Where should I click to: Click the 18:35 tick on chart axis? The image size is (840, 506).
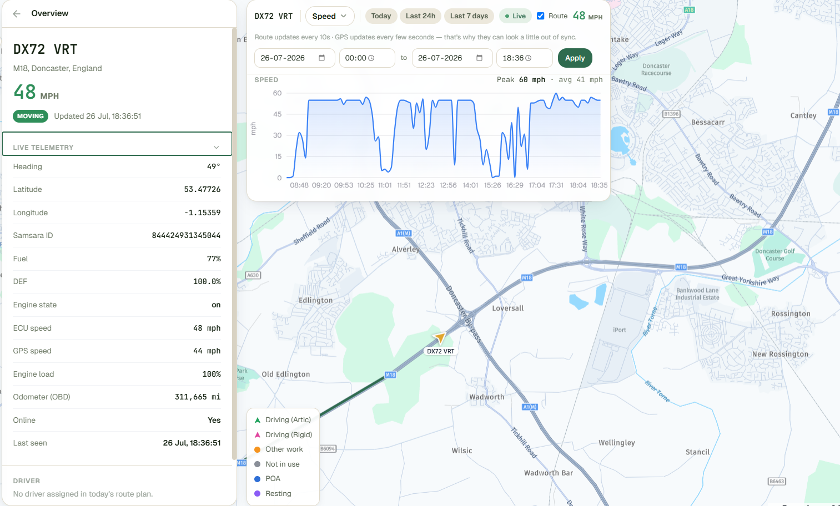(x=599, y=185)
